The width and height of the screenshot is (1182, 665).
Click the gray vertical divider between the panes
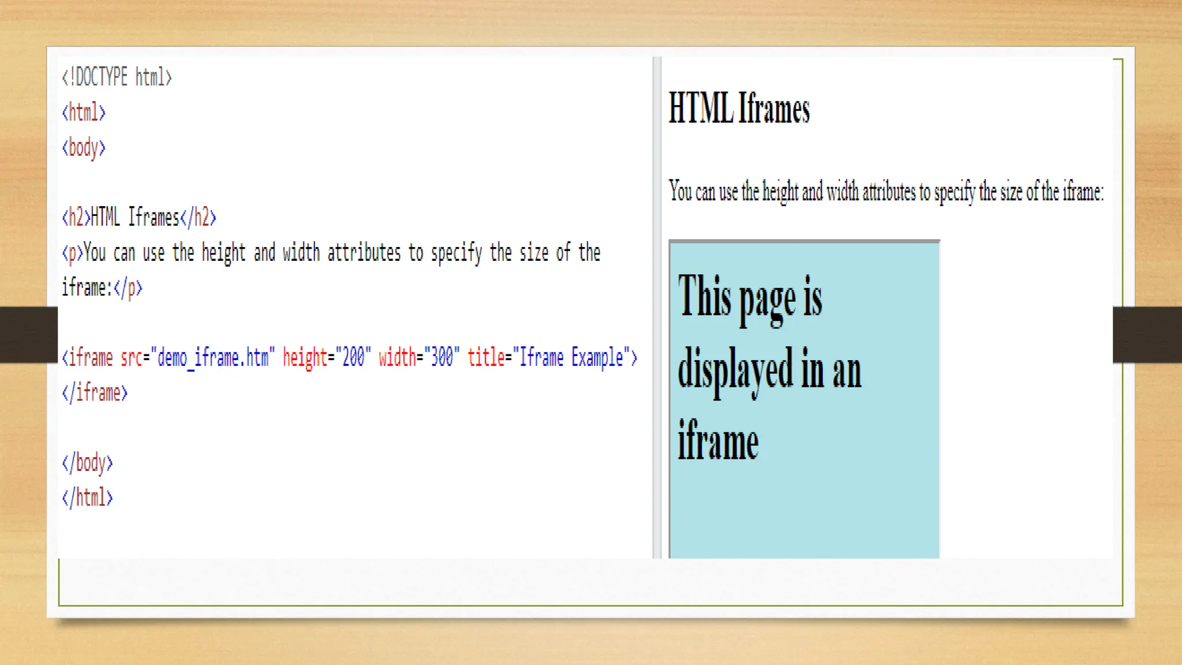(657, 307)
